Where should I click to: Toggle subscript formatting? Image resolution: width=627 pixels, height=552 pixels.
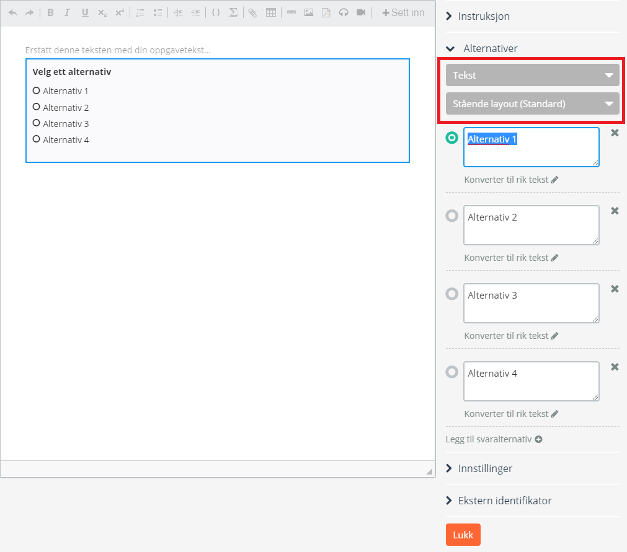click(x=102, y=13)
